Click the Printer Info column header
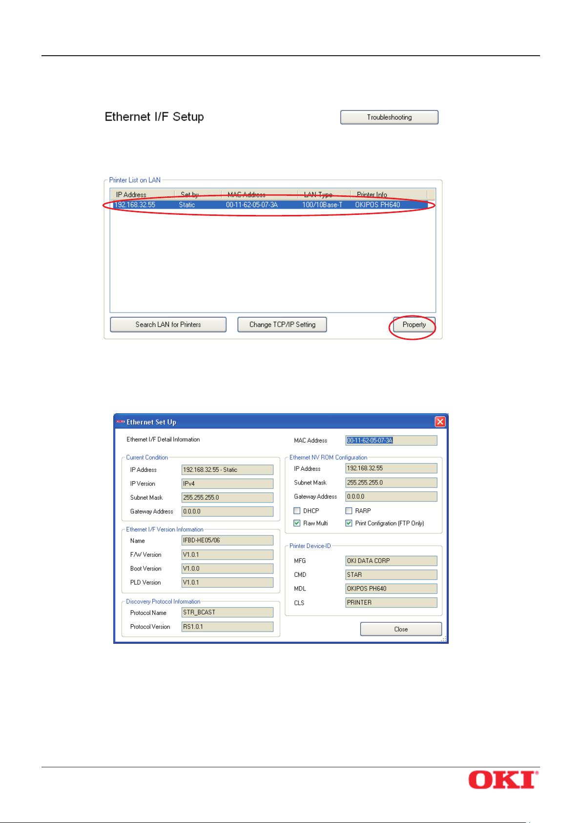The image size is (582, 823). coord(389,194)
